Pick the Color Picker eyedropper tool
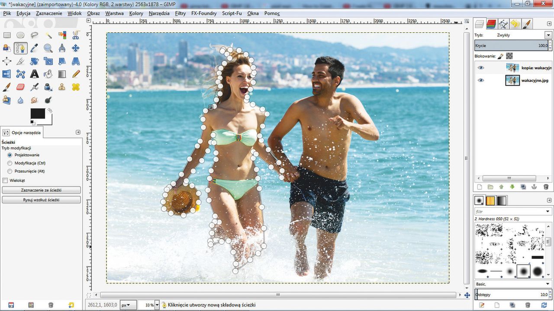 (34, 48)
